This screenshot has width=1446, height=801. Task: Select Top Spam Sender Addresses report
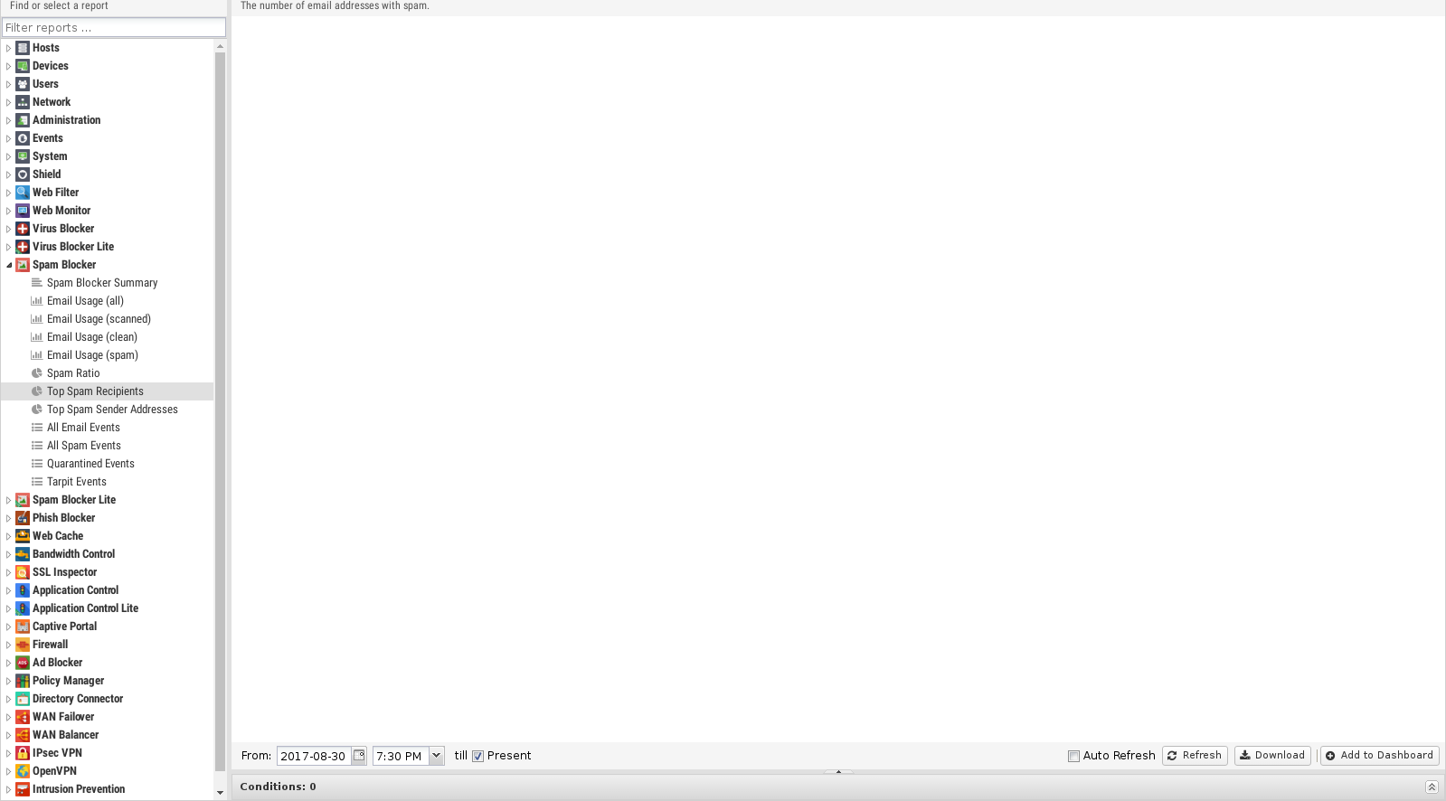tap(112, 410)
